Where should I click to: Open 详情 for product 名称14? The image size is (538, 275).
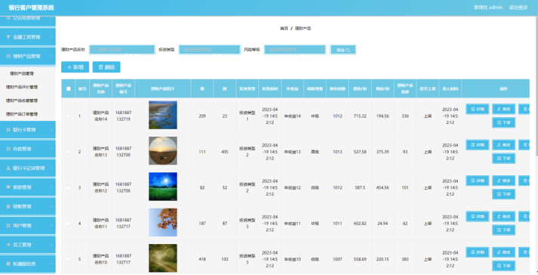[x=478, y=109]
